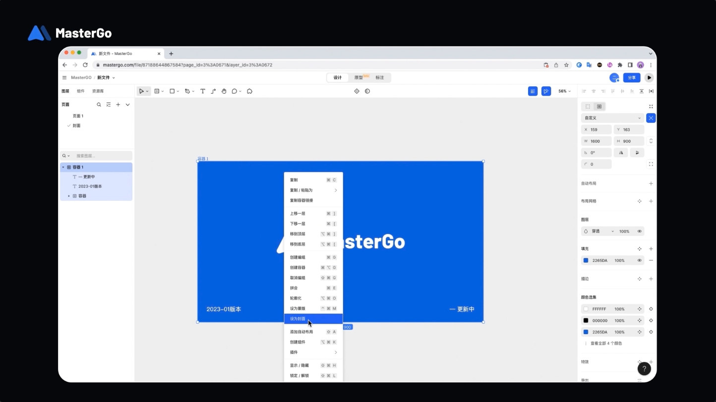Viewport: 716px width, 402px height.
Task: Search pages with the magnifier icon
Action: point(99,105)
